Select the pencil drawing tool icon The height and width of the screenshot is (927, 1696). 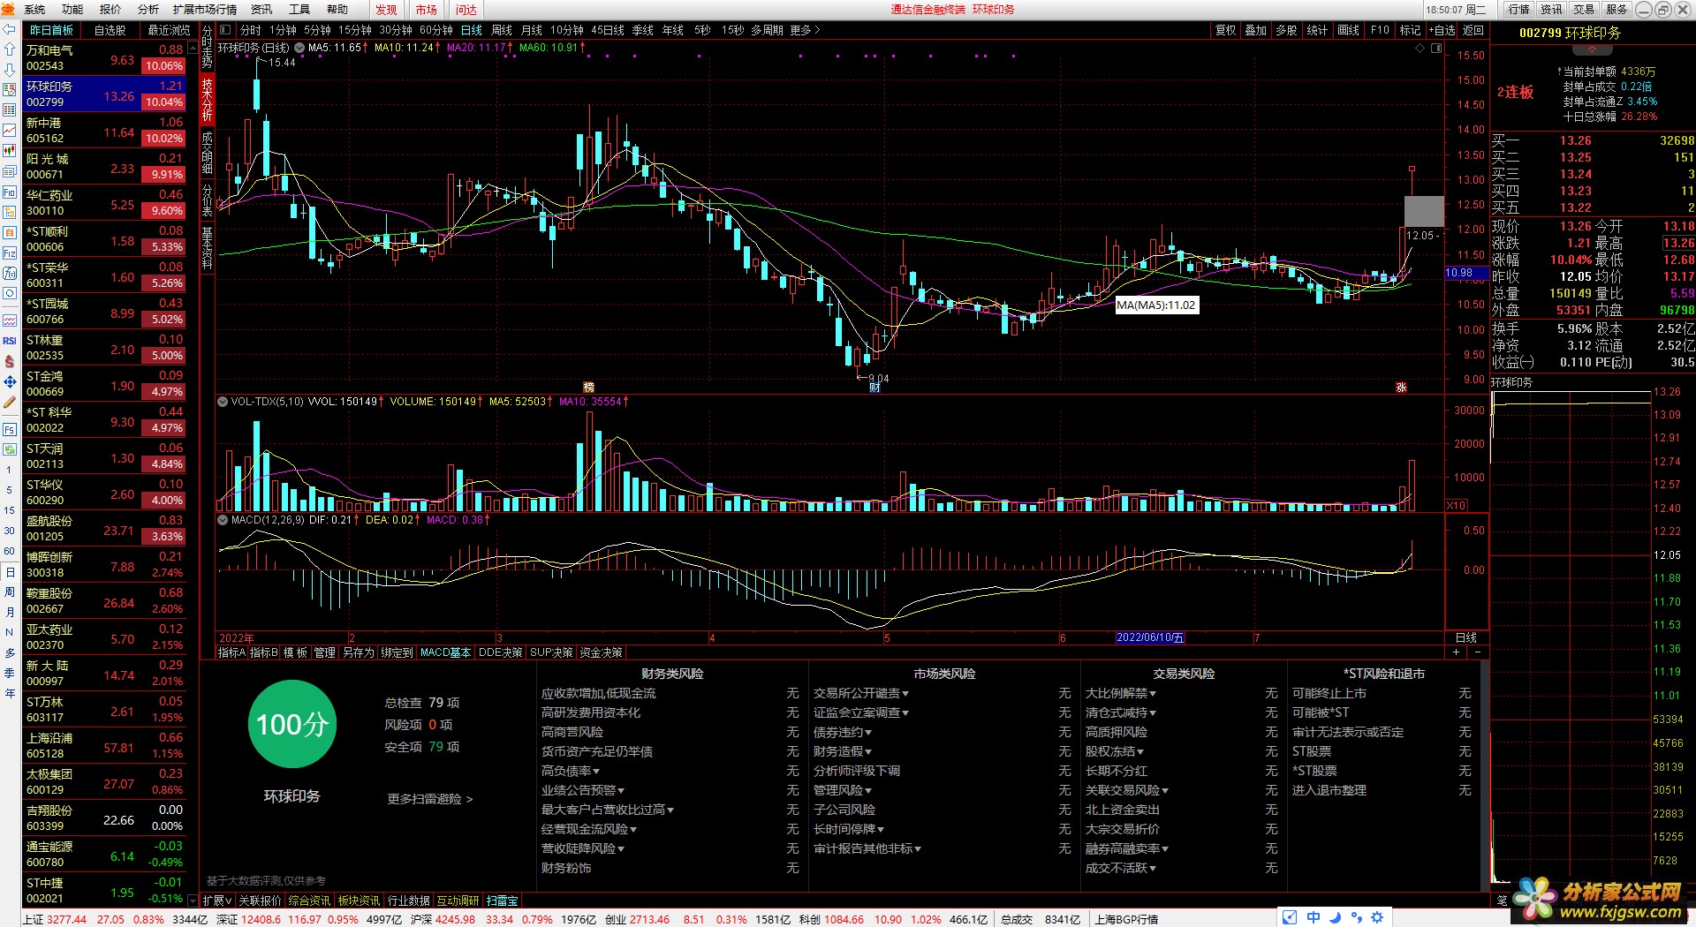coord(10,402)
